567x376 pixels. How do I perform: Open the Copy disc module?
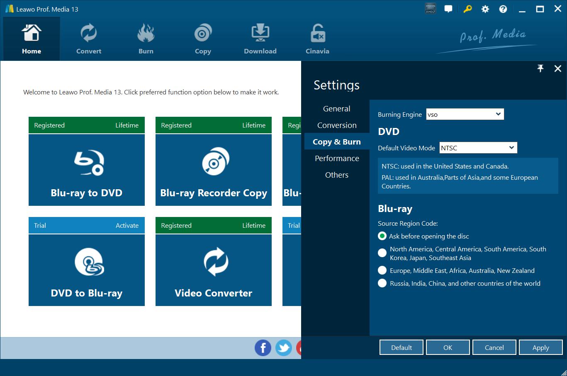pos(203,39)
